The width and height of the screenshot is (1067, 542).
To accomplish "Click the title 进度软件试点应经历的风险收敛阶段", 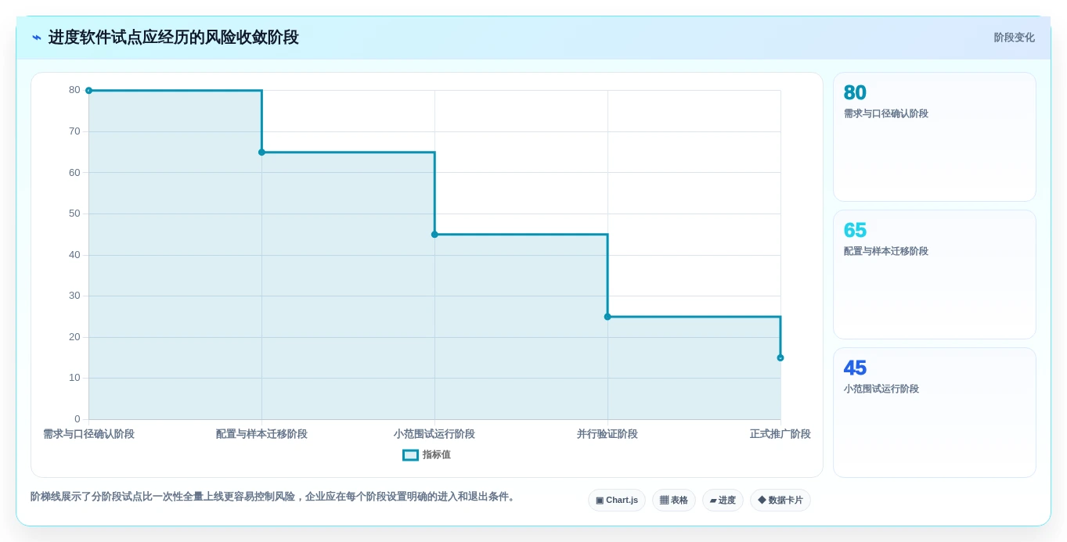I will [173, 38].
